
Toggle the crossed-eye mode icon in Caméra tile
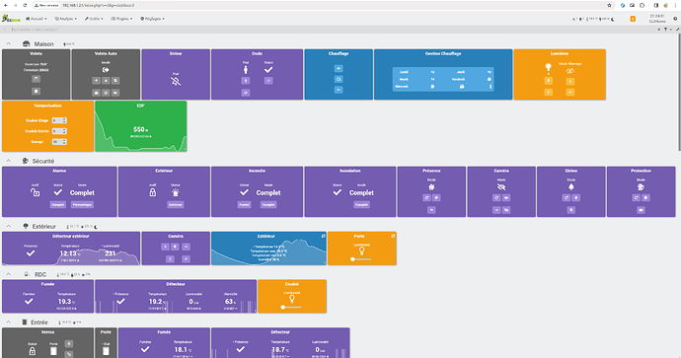click(501, 187)
